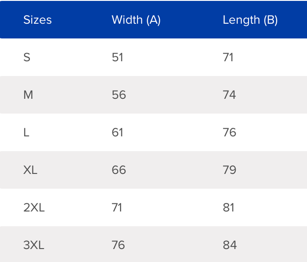Click length value 84 for size 3XL
The width and height of the screenshot is (307, 262).
click(x=230, y=245)
